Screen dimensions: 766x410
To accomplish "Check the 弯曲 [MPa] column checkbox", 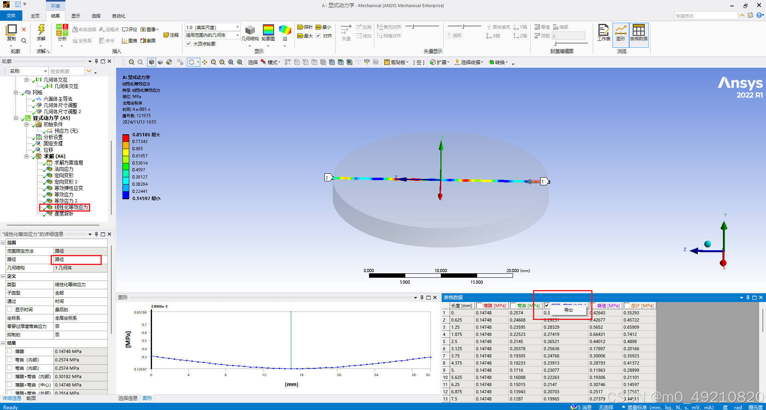I will (x=513, y=306).
